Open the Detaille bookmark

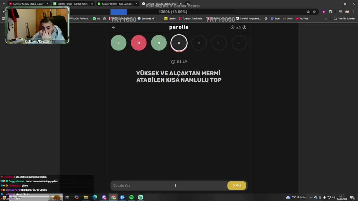(x=170, y=19)
